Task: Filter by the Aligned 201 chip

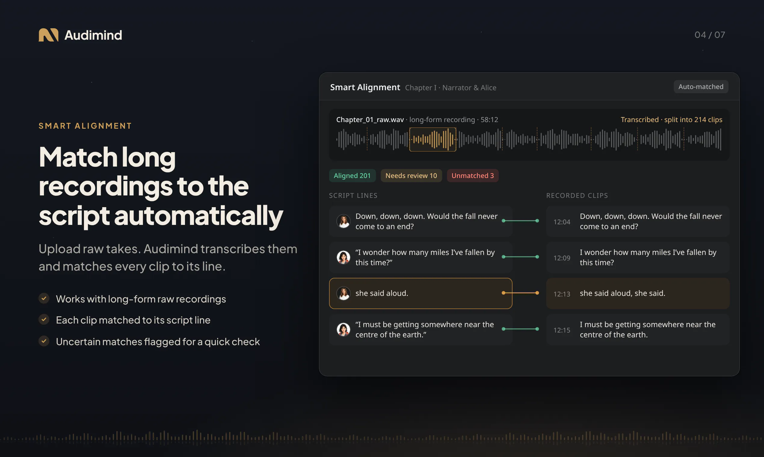Action: (352, 176)
